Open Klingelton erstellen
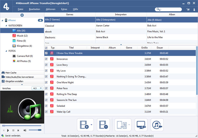Image resolution: width=198 pixels, height=138 pixels. 22,81
